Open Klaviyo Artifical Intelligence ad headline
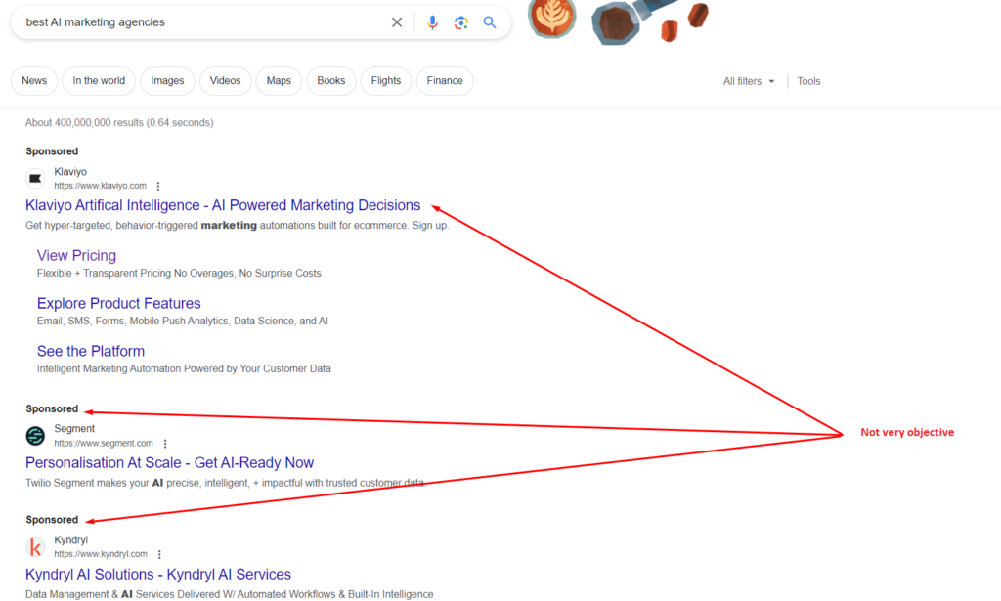This screenshot has width=1001, height=601. [x=223, y=205]
